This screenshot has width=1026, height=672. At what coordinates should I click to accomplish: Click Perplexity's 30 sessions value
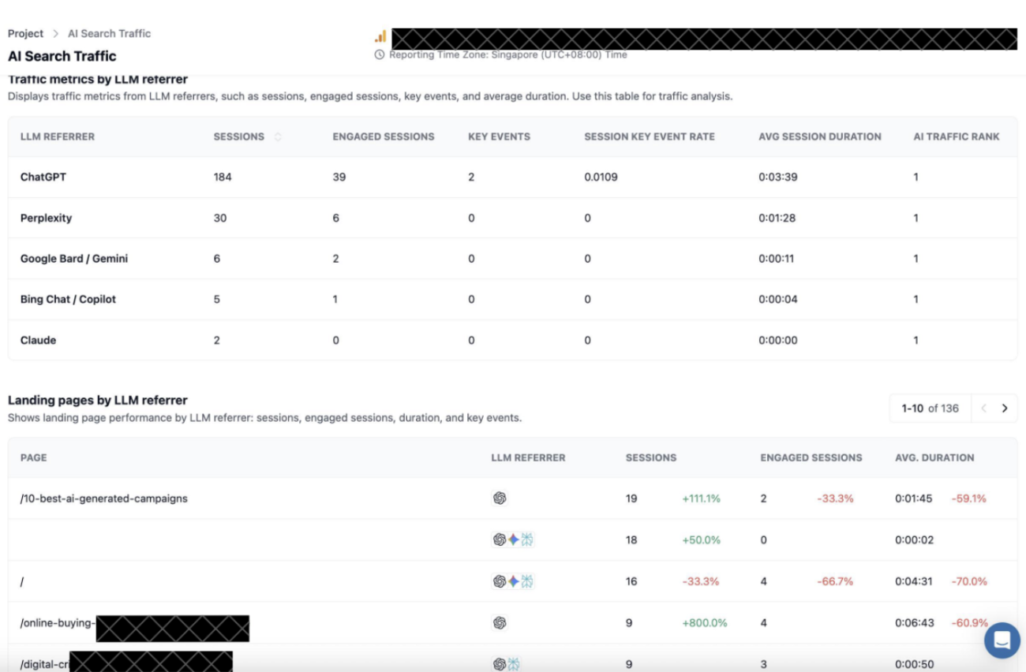(x=220, y=218)
